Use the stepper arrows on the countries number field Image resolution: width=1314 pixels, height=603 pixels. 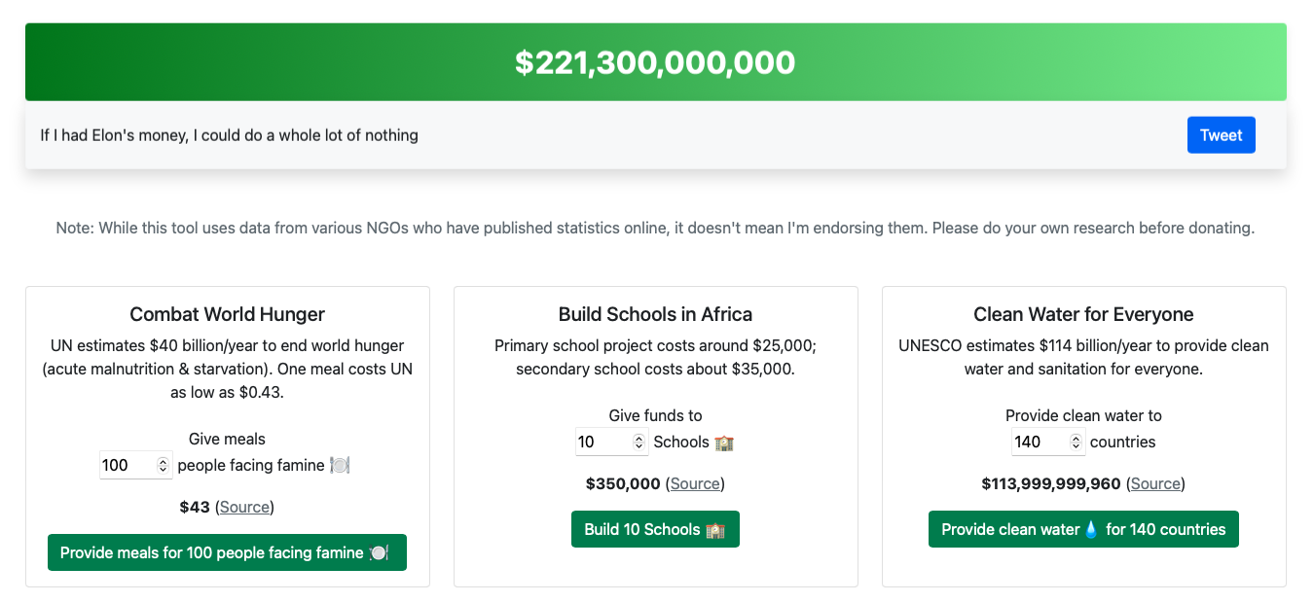pos(1076,442)
